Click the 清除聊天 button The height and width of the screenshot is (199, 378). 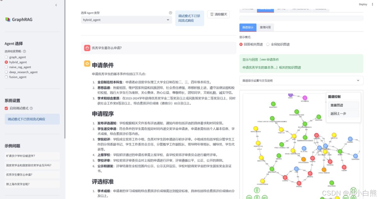coord(218,14)
